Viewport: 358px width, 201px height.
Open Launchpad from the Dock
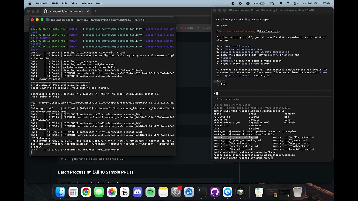tap(73, 192)
